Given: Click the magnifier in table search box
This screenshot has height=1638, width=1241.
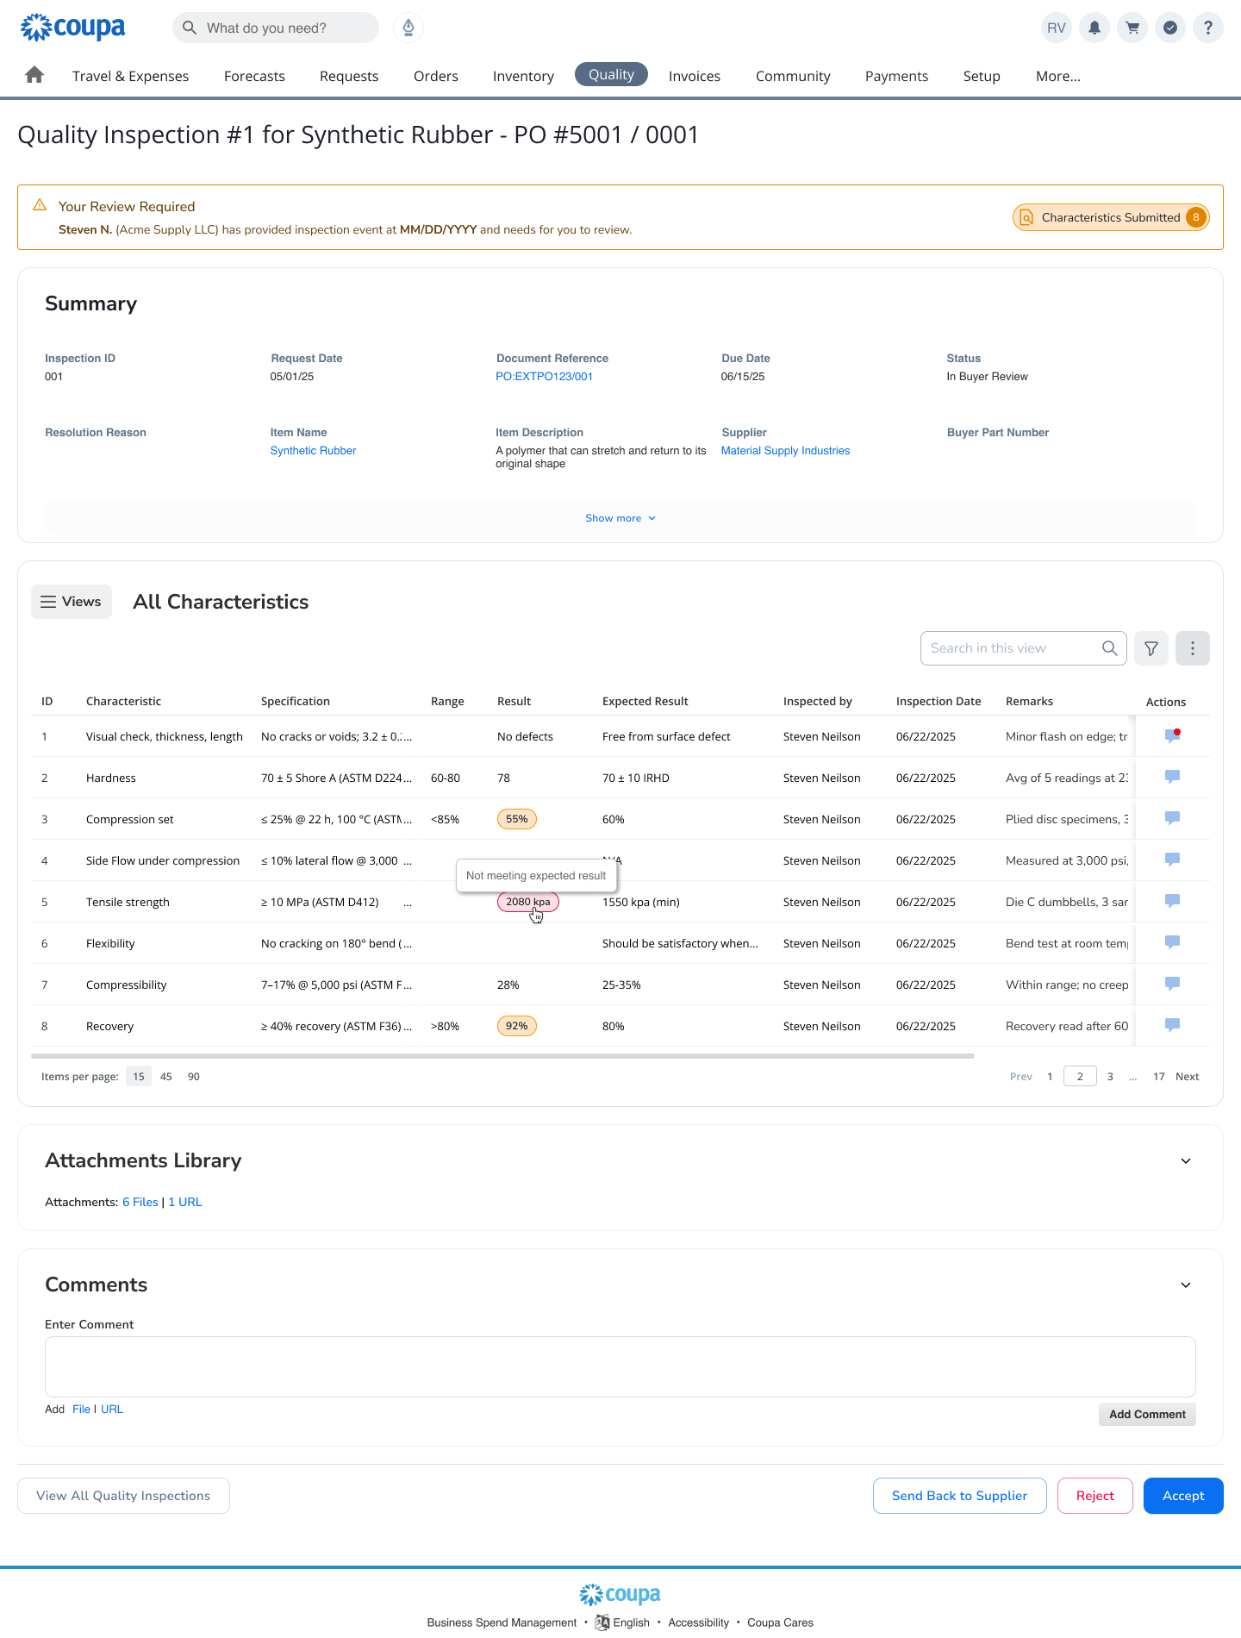Looking at the screenshot, I should (1110, 648).
